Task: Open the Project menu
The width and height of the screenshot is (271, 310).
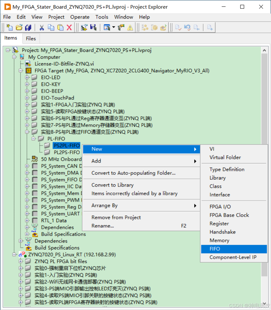Action: pos(56,17)
